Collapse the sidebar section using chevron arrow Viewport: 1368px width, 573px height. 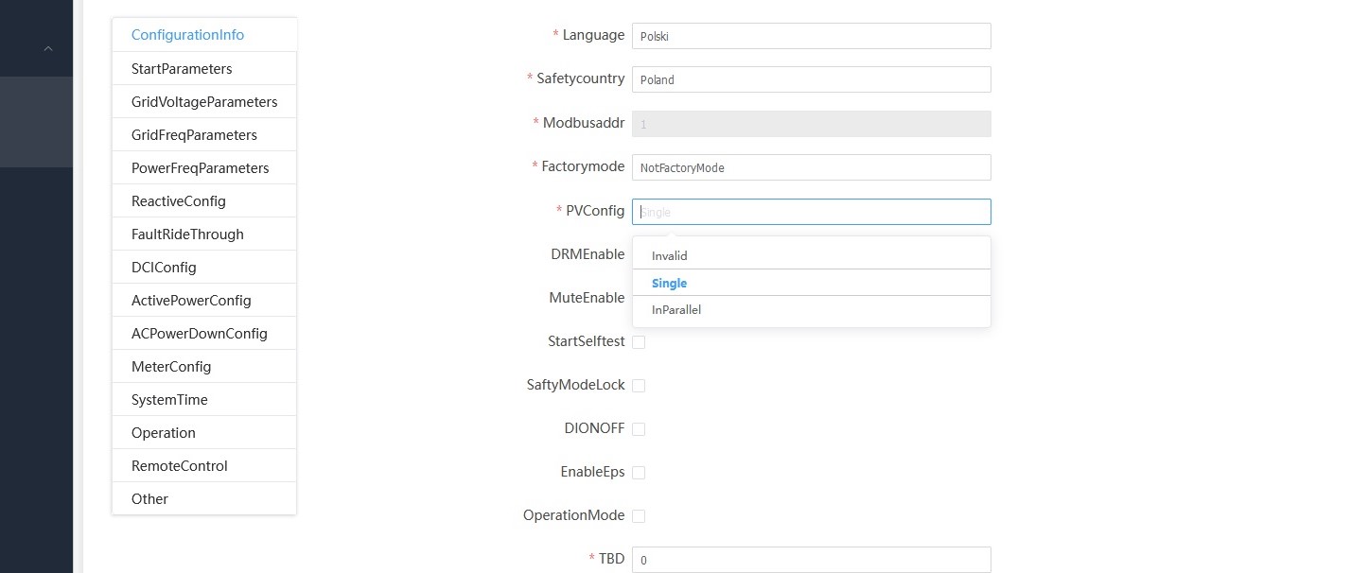(48, 49)
